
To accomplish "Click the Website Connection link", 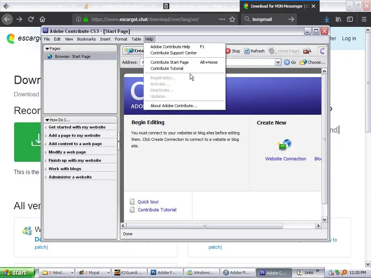I will click(285, 159).
